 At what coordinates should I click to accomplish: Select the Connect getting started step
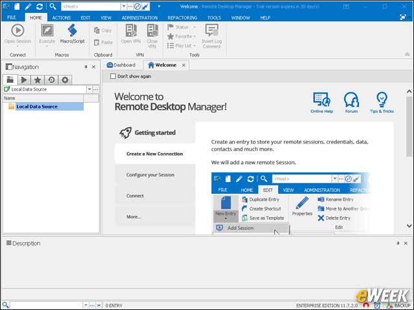155,196
